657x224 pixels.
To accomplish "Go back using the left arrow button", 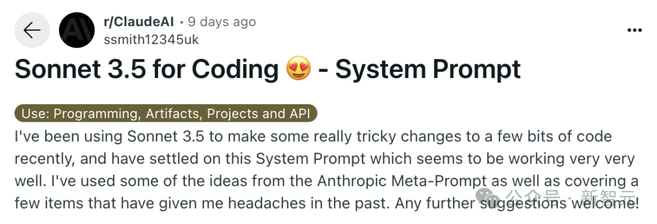I will click(x=32, y=30).
